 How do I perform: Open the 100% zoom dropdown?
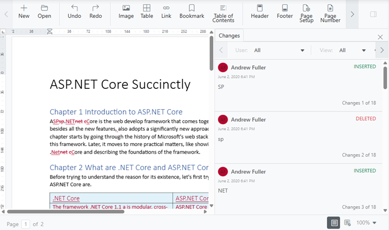pyautogui.click(x=366, y=223)
